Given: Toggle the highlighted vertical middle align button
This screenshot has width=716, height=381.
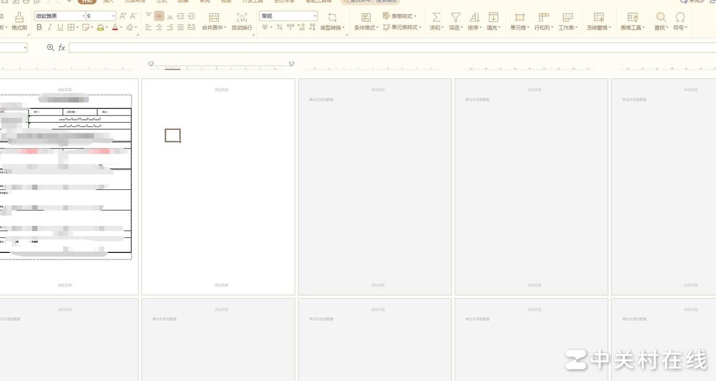Looking at the screenshot, I should [159, 16].
